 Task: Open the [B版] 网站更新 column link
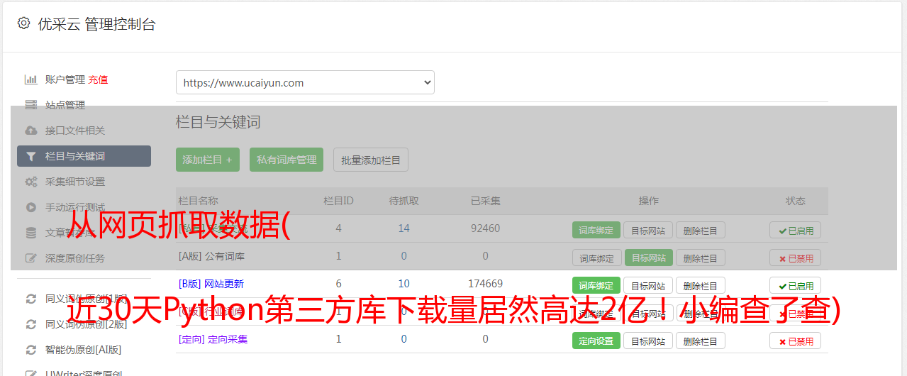[x=211, y=284]
